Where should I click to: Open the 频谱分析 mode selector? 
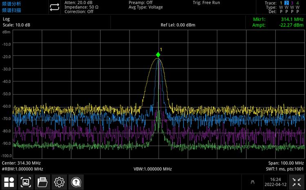[x=11, y=4]
